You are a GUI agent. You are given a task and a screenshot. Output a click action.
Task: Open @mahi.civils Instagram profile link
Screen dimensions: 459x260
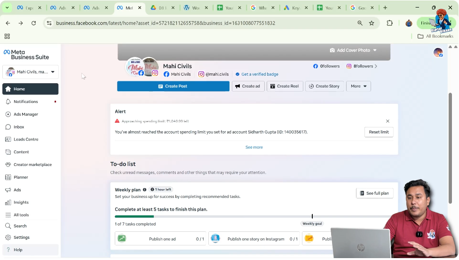214,74
